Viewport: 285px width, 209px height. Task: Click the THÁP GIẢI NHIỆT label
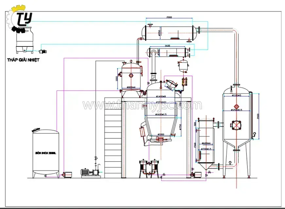(x=24, y=60)
